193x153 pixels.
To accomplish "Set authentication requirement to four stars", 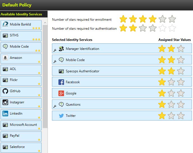I will tap(153, 28).
